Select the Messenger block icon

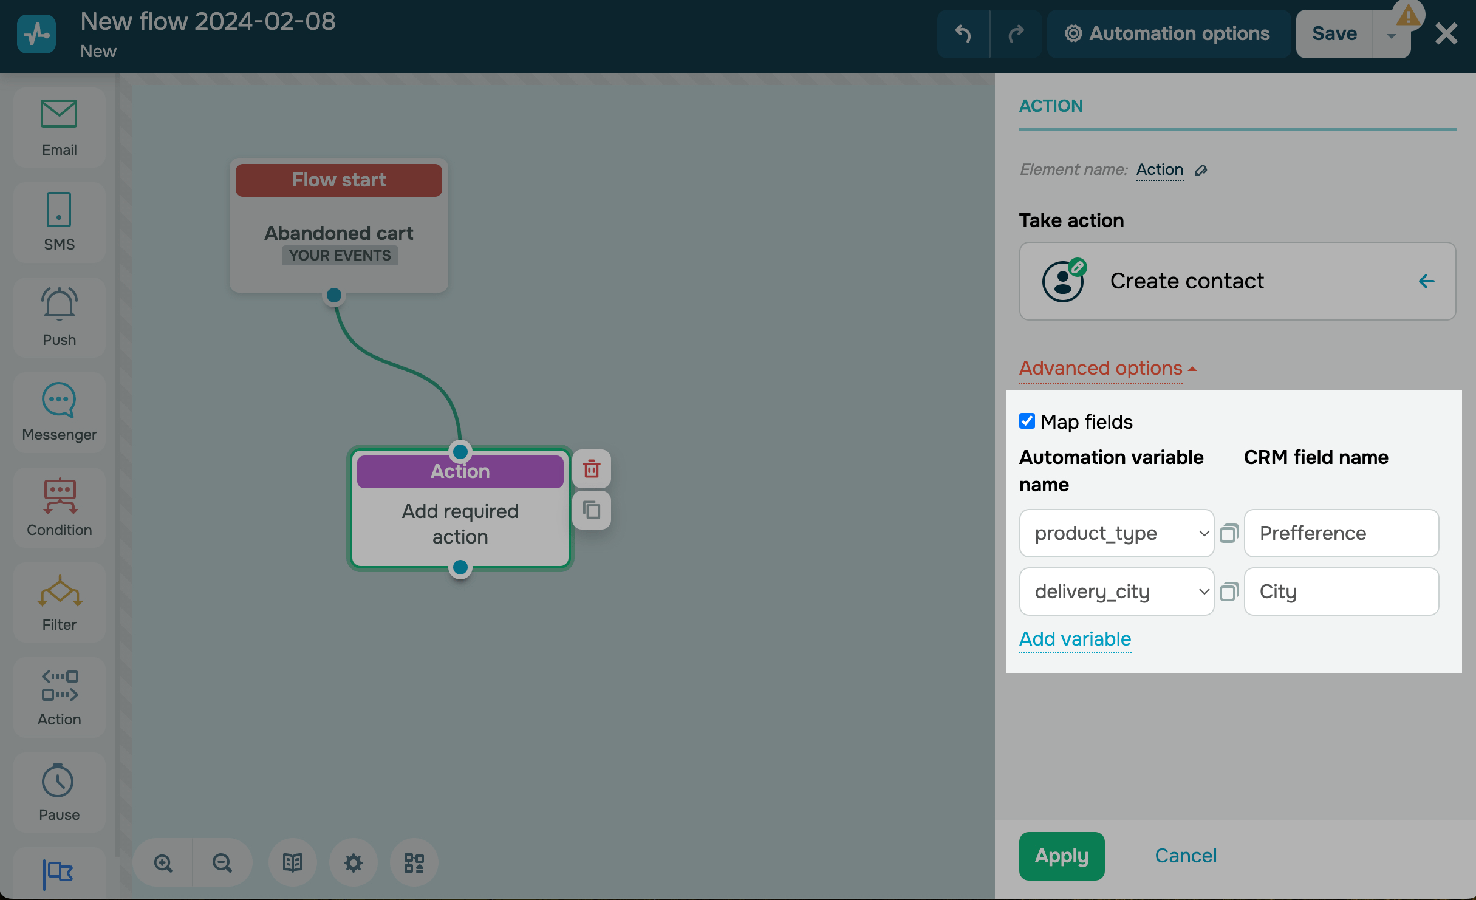[59, 412]
